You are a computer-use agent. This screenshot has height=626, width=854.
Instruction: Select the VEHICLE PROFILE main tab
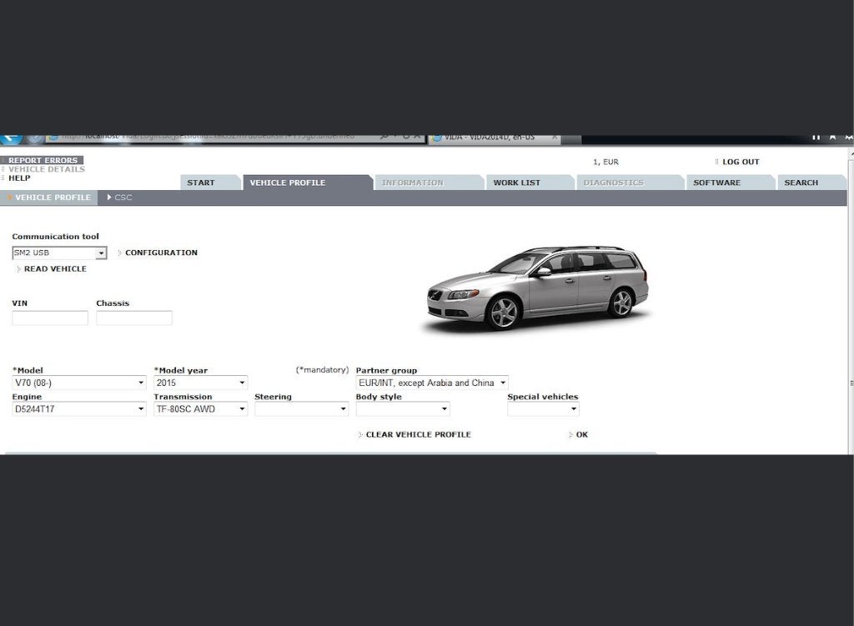pos(308,183)
